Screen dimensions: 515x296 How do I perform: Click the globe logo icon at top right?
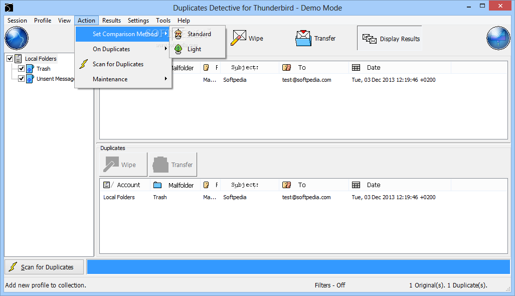[x=498, y=38]
